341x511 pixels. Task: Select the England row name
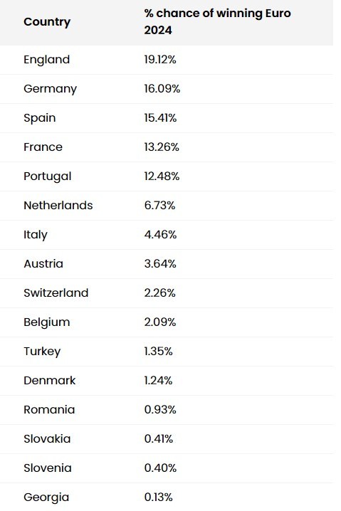point(46,60)
